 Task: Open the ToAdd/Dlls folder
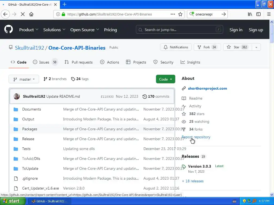[x=31, y=159]
